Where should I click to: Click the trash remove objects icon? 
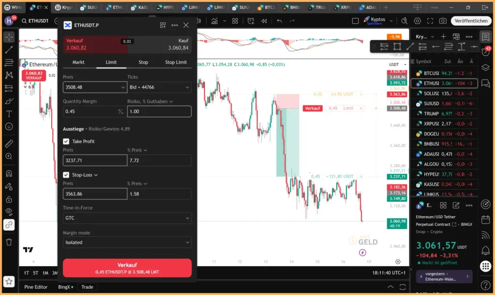point(9,242)
